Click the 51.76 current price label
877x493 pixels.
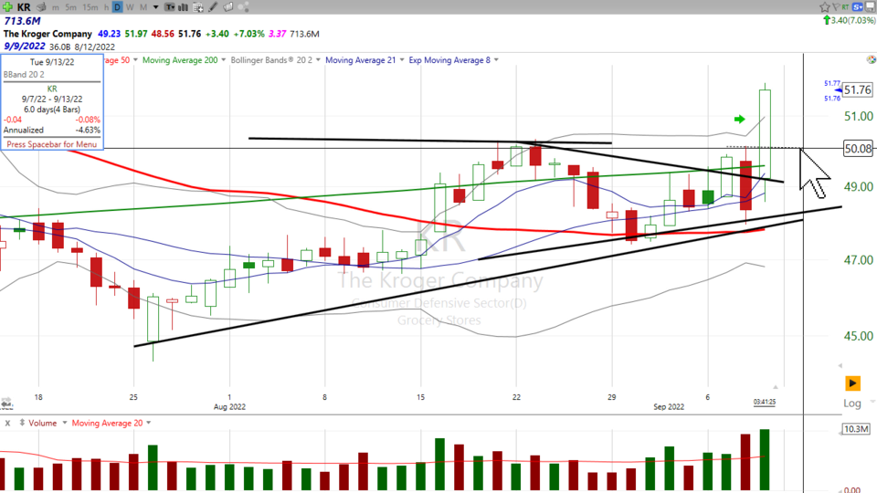858,89
